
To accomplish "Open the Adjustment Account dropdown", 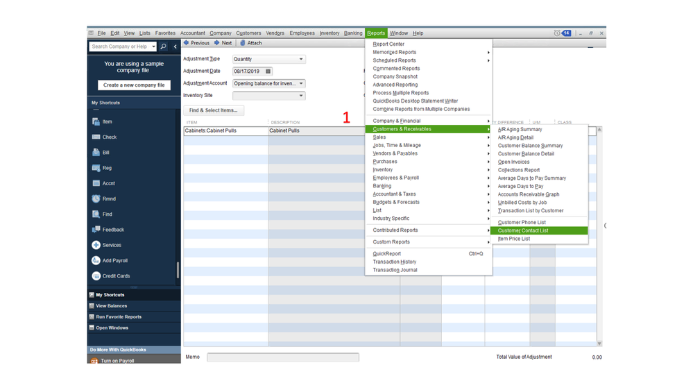I will click(x=301, y=83).
